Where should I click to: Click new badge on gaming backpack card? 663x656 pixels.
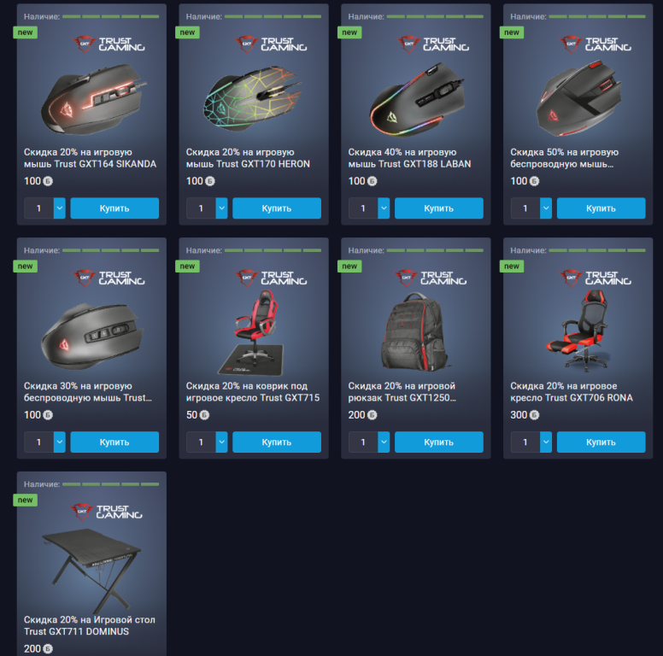click(349, 266)
